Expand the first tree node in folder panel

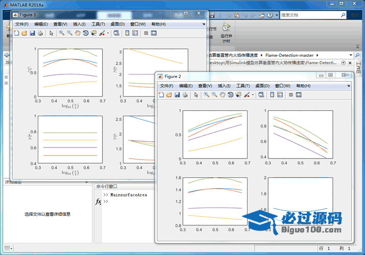click(6, 77)
